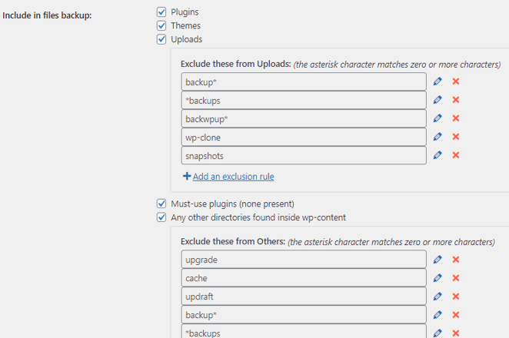
Task: Toggle the Themes backup checkbox
Action: [x=161, y=25]
